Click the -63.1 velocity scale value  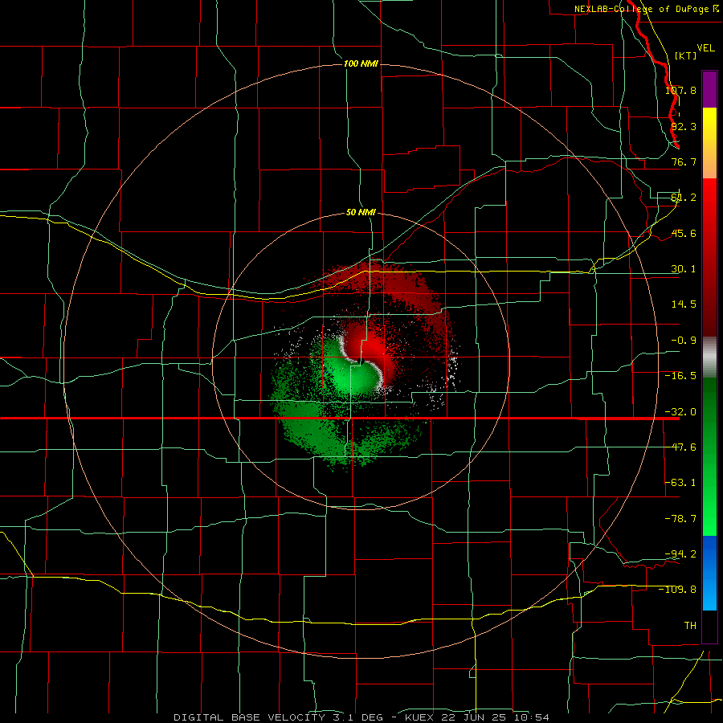680,483
